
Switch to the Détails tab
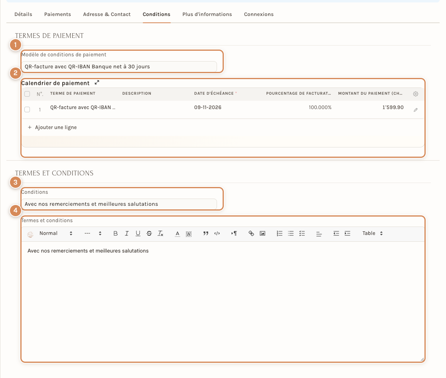[23, 14]
